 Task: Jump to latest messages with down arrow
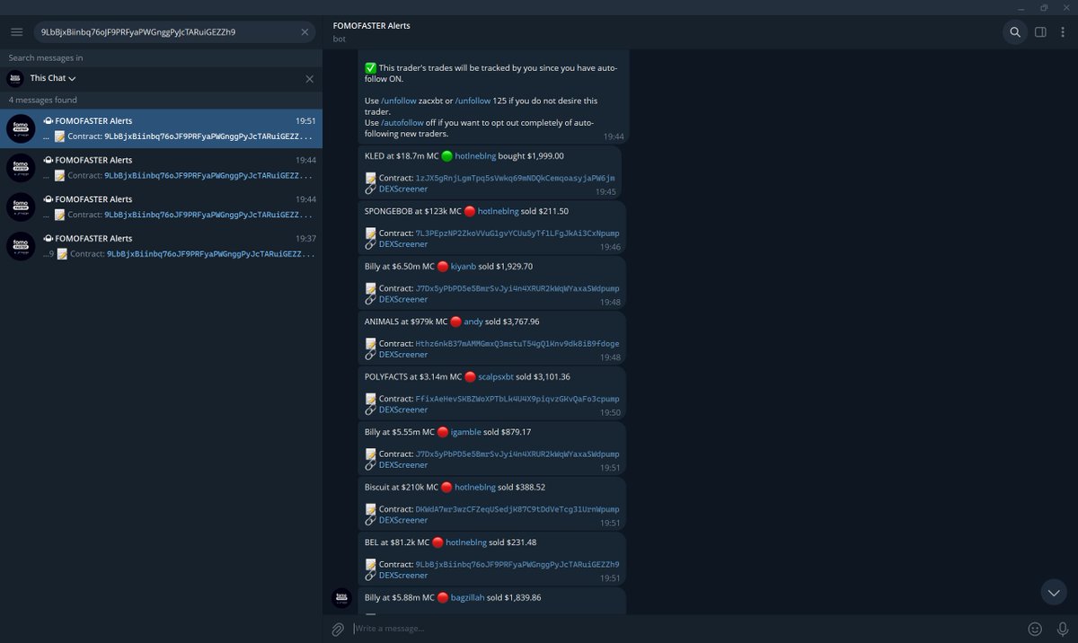[x=1053, y=592]
